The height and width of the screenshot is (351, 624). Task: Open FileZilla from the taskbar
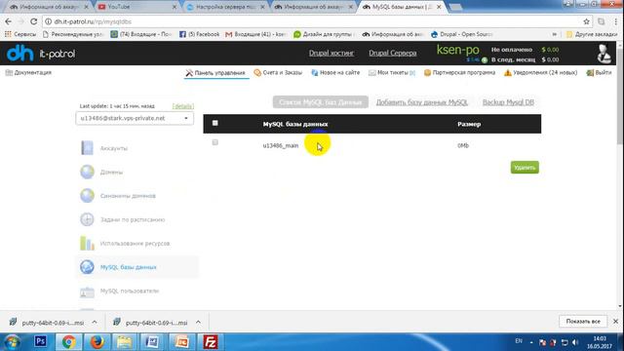click(211, 342)
